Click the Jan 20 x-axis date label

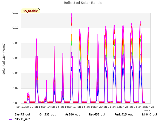98,107
